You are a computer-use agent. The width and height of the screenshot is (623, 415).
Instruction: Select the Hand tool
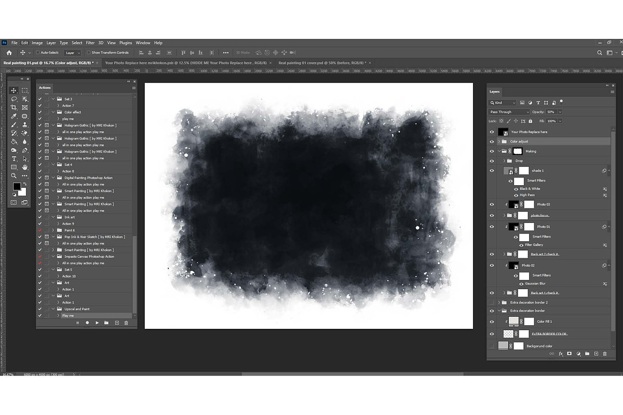(25, 168)
